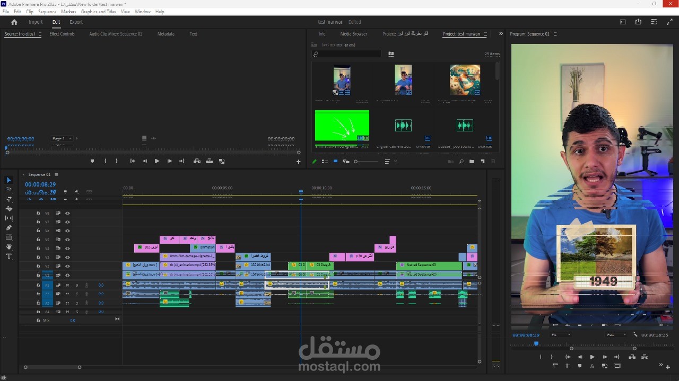Toggle global FX mute in Program monitor

[x=592, y=366]
